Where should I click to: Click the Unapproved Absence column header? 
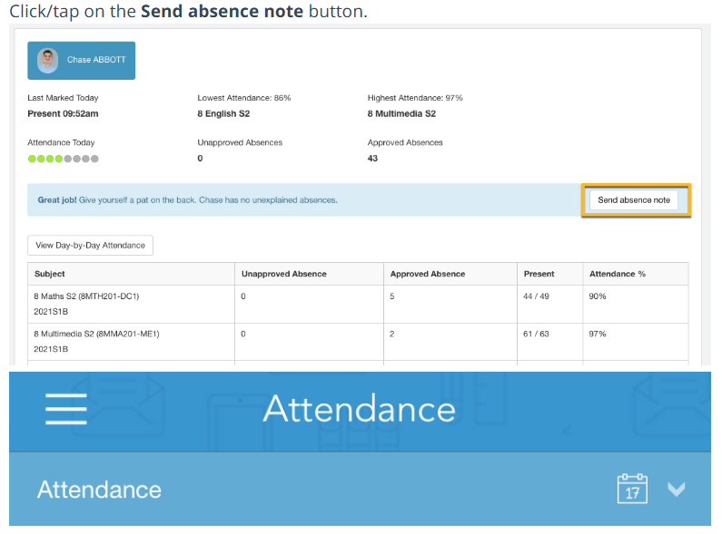coord(283,274)
